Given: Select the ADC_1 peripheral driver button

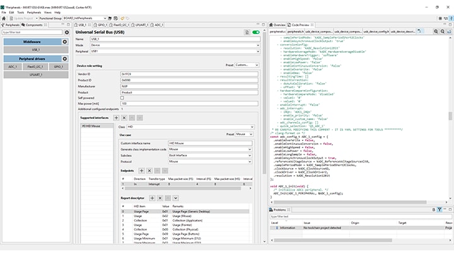Looking at the screenshot, I should (x=14, y=66).
